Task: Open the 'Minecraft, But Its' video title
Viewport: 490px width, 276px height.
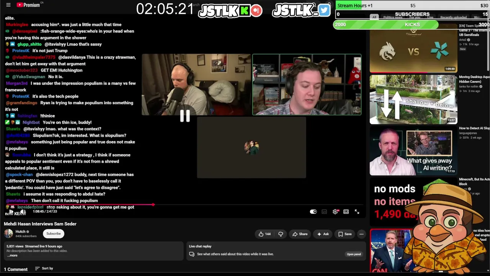Action: pyautogui.click(x=474, y=182)
